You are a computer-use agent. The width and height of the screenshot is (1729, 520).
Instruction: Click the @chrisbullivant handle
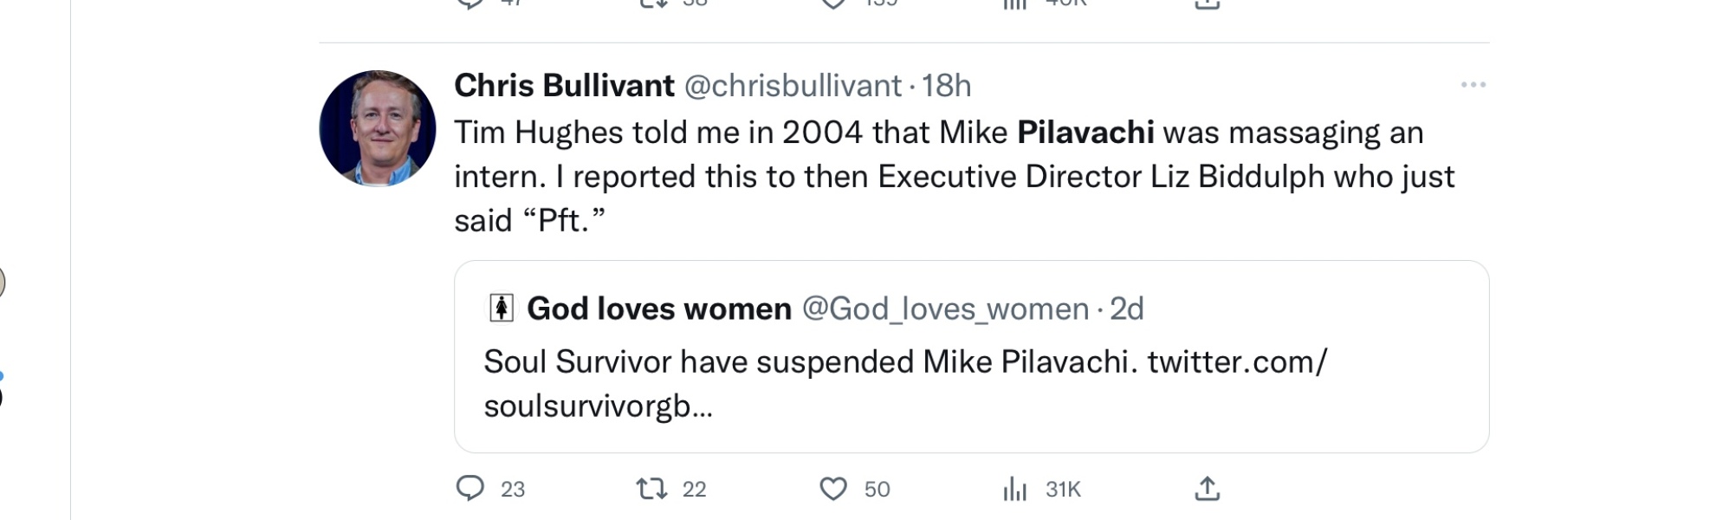pyautogui.click(x=793, y=86)
